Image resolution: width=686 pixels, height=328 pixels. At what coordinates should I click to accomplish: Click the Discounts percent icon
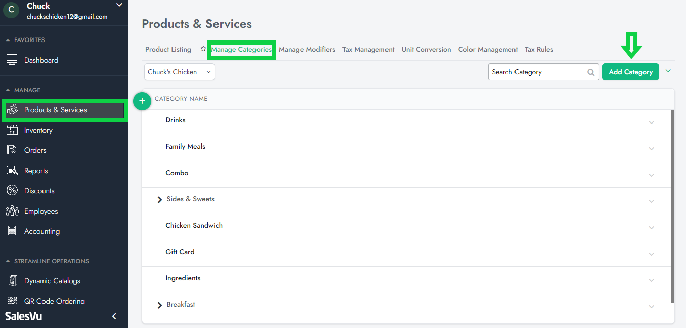click(12, 191)
